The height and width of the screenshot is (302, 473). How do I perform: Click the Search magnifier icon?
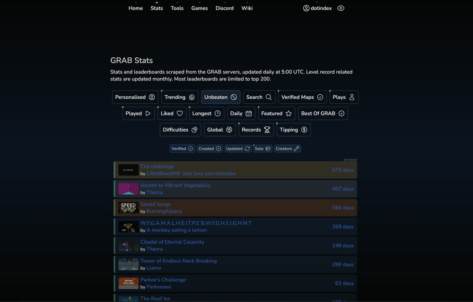click(x=268, y=97)
